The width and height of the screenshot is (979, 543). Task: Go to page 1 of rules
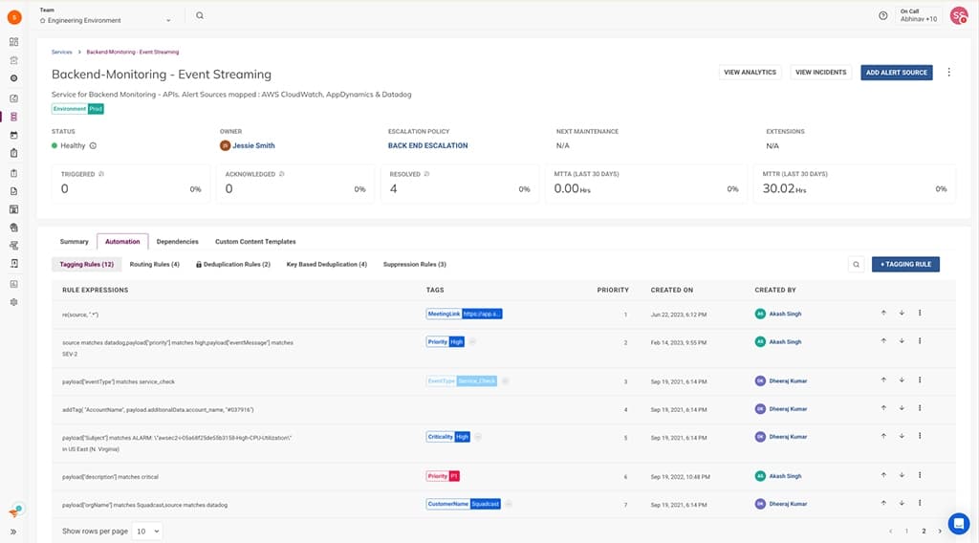pyautogui.click(x=906, y=532)
